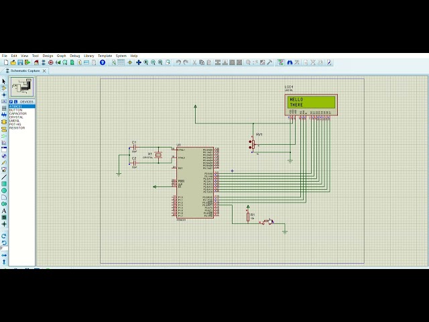Open the View menu
Image resolution: width=429 pixels, height=322 pixels.
25,56
